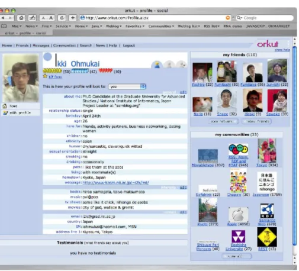Image resolution: width=299 pixels, height=271 pixels.
Task: Open the bookmarks book icon
Action: click(x=4, y=26)
